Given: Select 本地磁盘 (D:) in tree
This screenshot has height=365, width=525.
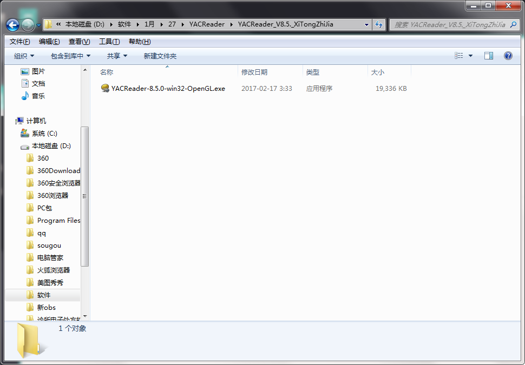Looking at the screenshot, I should [x=51, y=146].
